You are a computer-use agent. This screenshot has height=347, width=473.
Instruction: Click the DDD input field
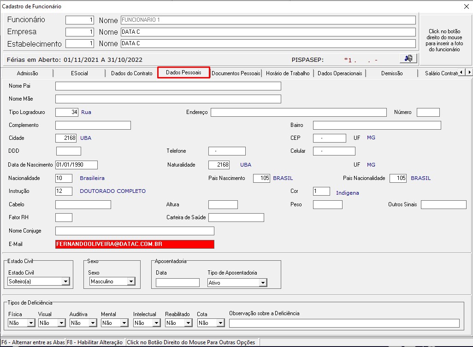pyautogui.click(x=69, y=151)
